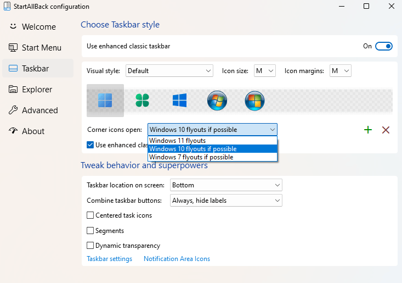Click the Advanced wrench icon
The height and width of the screenshot is (283, 402).
[x=13, y=110]
